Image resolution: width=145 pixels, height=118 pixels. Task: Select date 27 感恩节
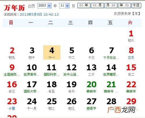click(x=91, y=104)
